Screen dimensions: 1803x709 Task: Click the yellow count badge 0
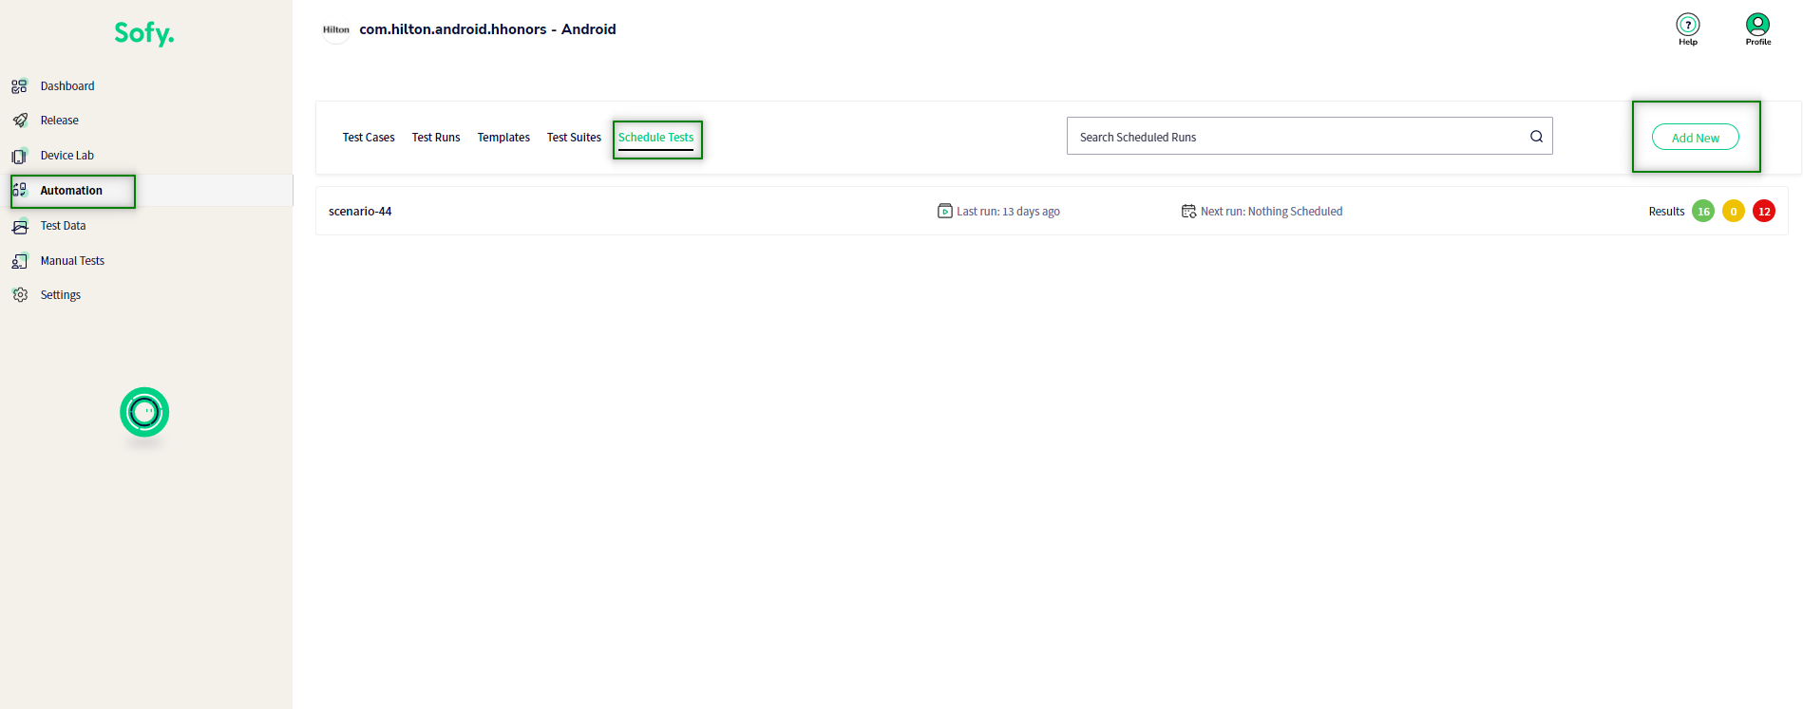pos(1734,212)
